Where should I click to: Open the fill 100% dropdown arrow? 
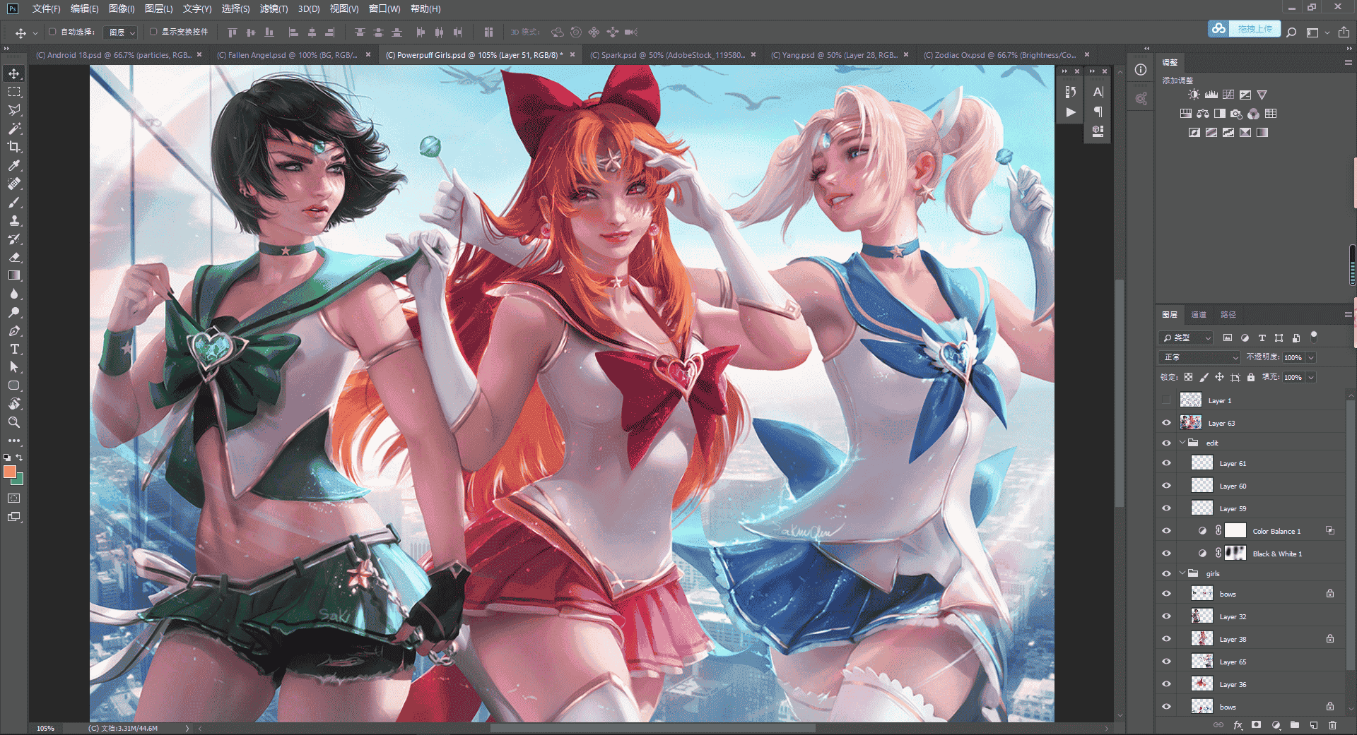point(1311,377)
